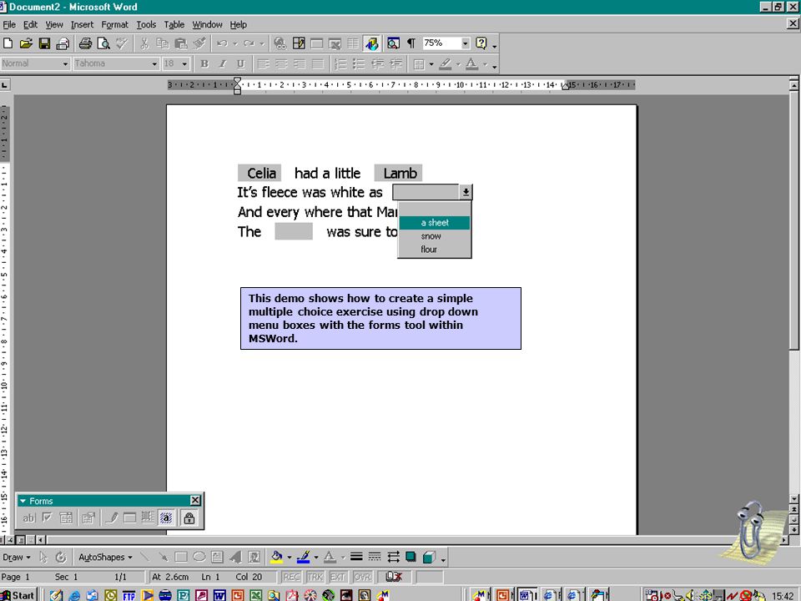Toggle Form Field Shading in Forms toolbar
The image size is (801, 601).
(166, 518)
